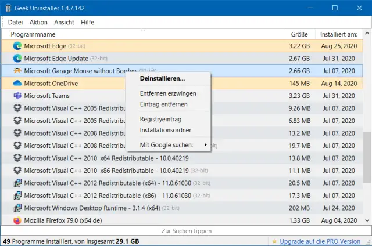372x246 pixels.
Task: Click the Microsoft Edge Update icon
Action: (17, 59)
